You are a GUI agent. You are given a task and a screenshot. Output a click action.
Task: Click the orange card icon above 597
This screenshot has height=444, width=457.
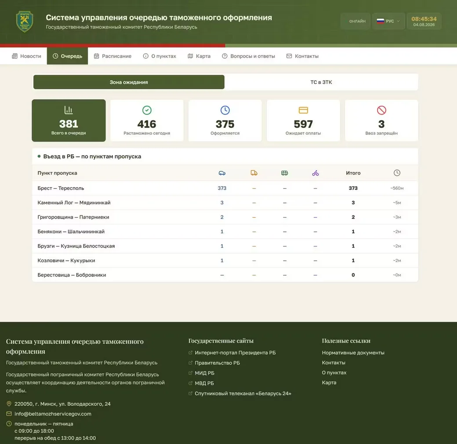click(x=303, y=110)
